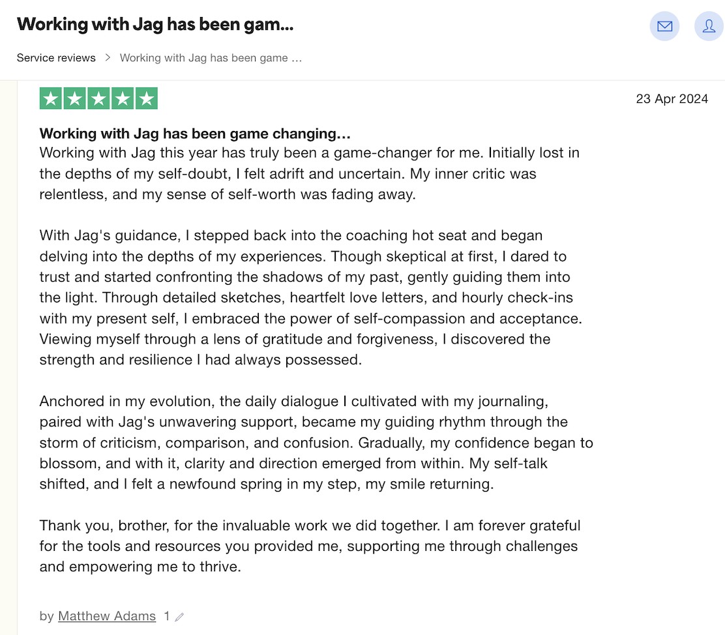
Task: Click the paragraph starting 'With Jag's guidance'
Action: [306, 297]
